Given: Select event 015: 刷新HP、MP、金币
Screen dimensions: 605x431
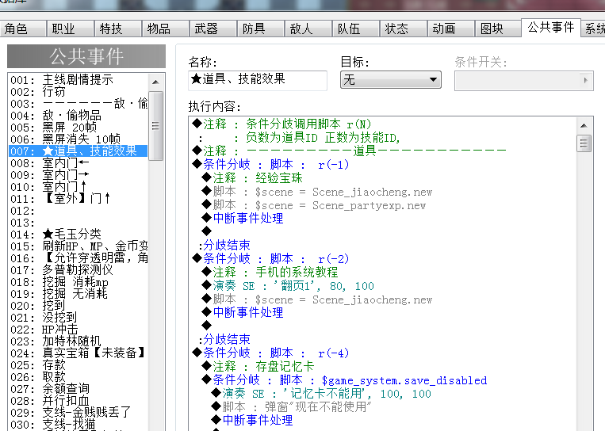Looking at the screenshot, I should point(78,246).
